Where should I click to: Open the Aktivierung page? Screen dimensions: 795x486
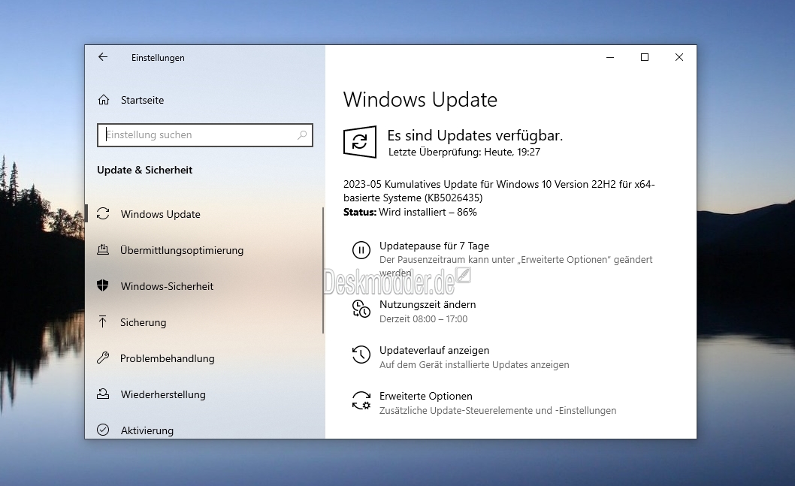147,430
